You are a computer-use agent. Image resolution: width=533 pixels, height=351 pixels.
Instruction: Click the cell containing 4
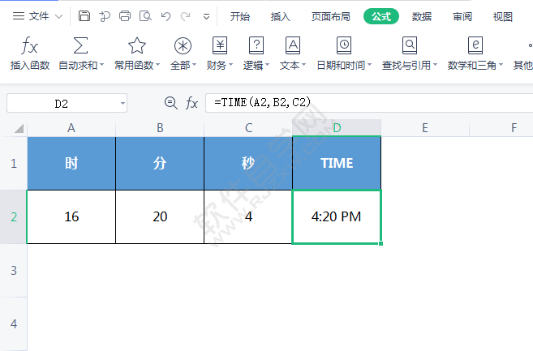tap(248, 216)
